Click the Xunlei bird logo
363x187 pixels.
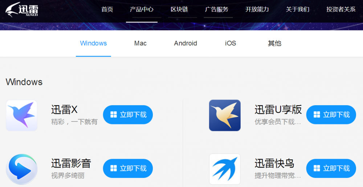(x=22, y=9)
